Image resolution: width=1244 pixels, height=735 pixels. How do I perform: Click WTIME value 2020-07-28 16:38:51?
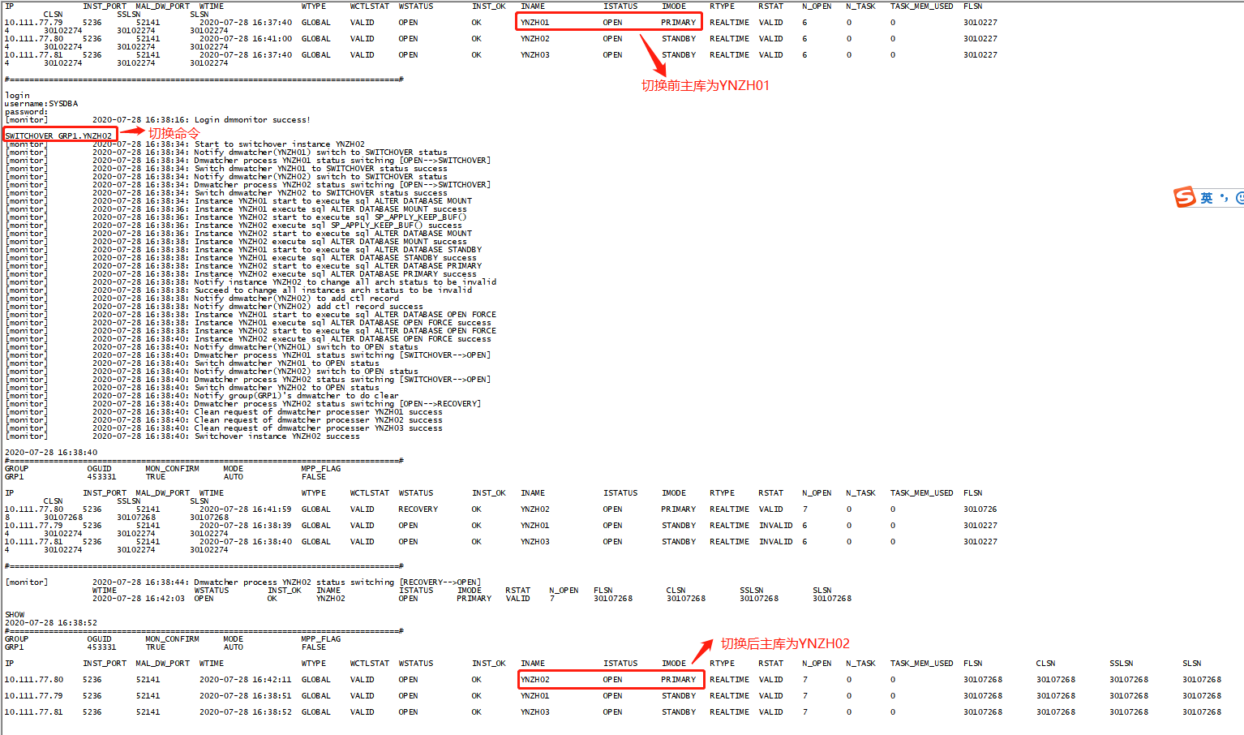[245, 696]
